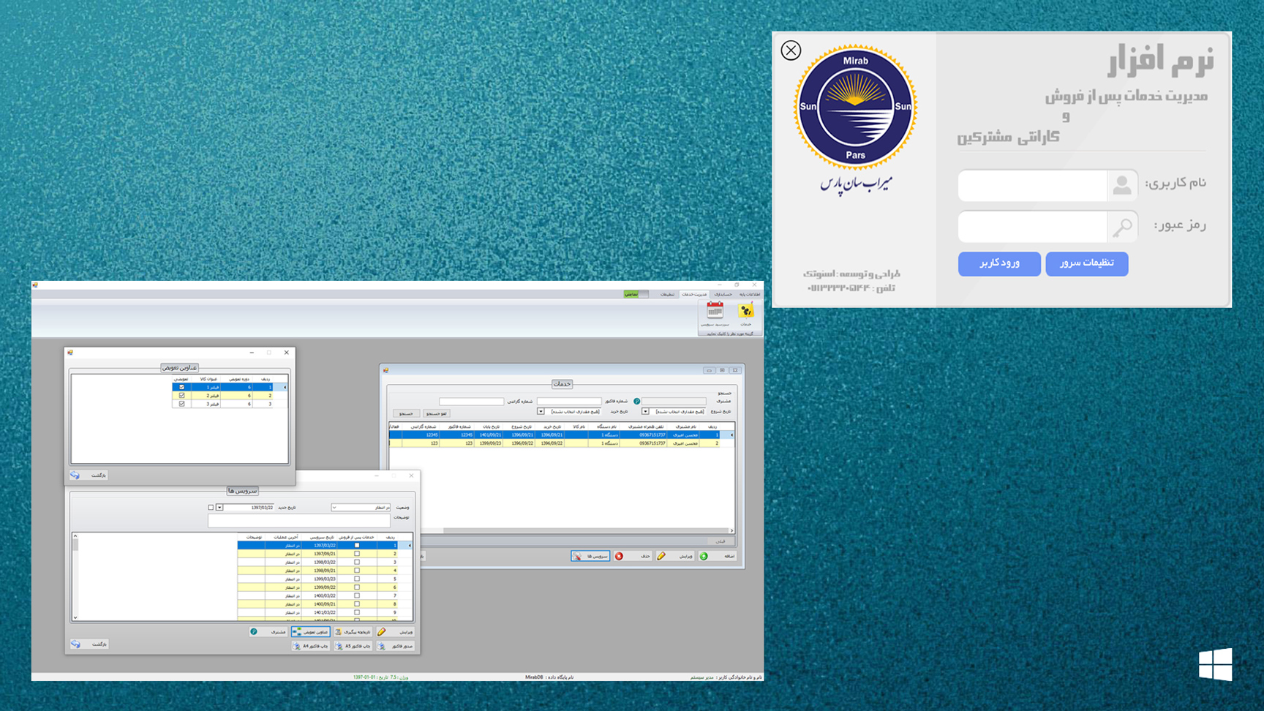Check service row 5 dated 1399/03/23
This screenshot has height=711, width=1264.
pos(357,579)
